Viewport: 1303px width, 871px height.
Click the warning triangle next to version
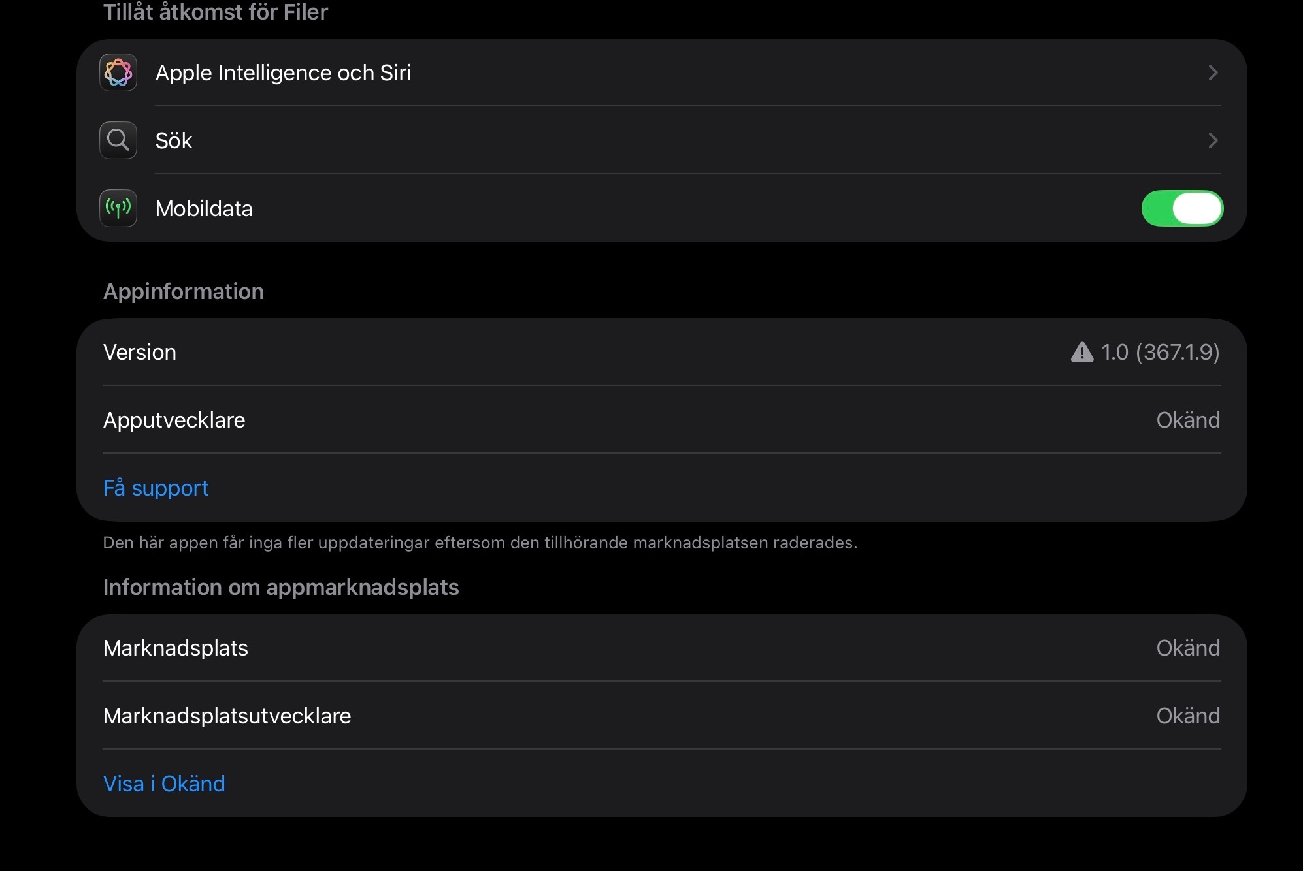click(1082, 353)
